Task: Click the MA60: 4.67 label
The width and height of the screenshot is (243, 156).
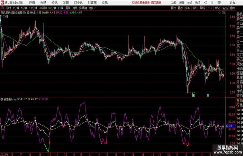Action: [76, 13]
